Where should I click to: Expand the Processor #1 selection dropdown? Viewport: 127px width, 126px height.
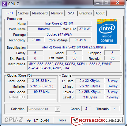pos(44,109)
